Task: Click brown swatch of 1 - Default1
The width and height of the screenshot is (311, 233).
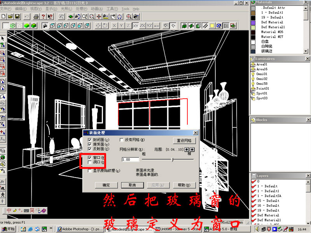Action: tap(253, 13)
